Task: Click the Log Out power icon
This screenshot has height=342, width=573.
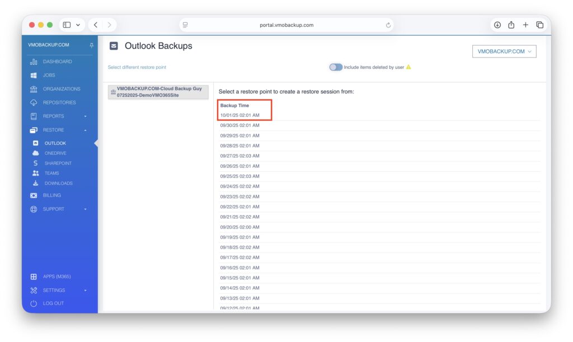Action: [34, 303]
